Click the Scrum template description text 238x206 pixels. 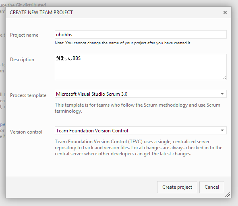point(137,108)
